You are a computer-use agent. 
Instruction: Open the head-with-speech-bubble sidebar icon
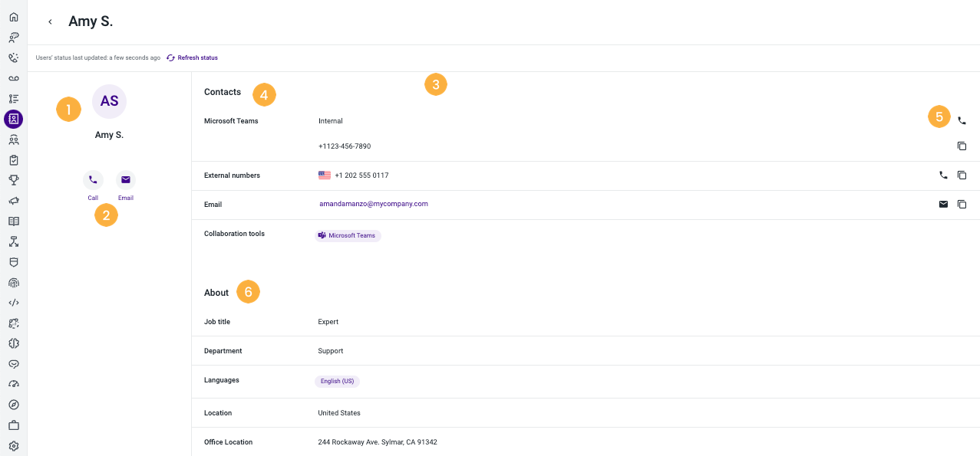click(13, 37)
